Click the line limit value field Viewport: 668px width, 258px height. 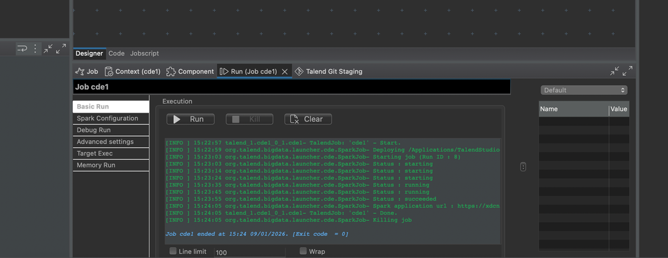249,253
